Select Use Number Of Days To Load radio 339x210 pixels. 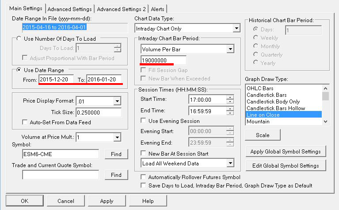pos(19,38)
